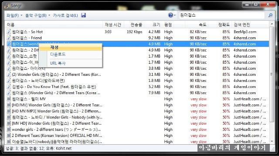Click the video icon of [HD/MV] Wonder Girls row

(9, 105)
